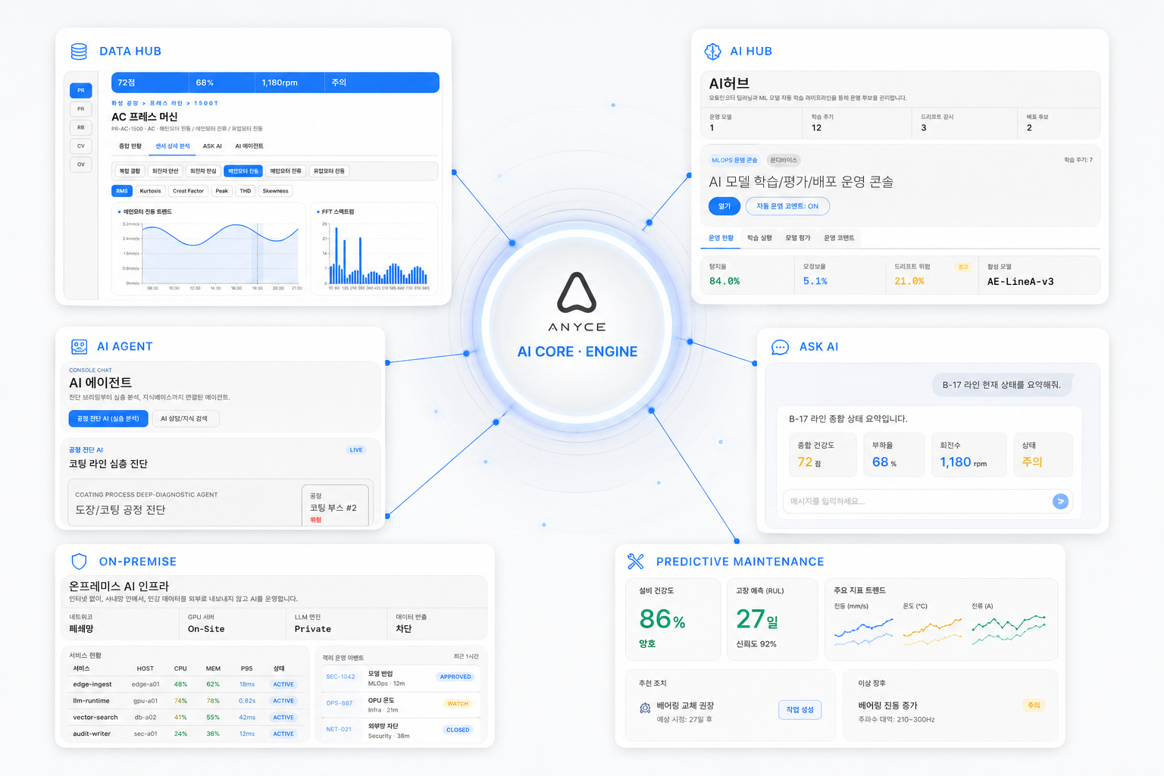Select the OV sidebar button in Data Hub
Screen dimensions: 1164x776
point(81,164)
